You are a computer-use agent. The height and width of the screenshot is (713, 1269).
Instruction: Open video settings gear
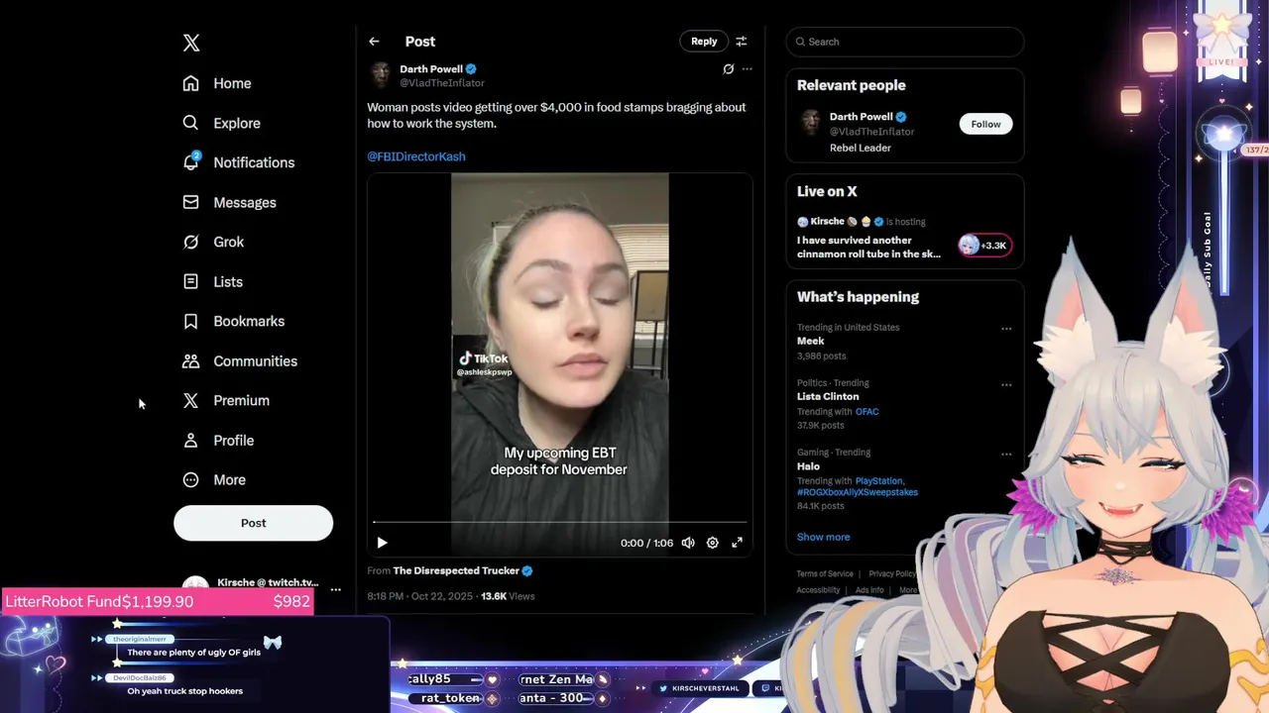pyautogui.click(x=712, y=543)
